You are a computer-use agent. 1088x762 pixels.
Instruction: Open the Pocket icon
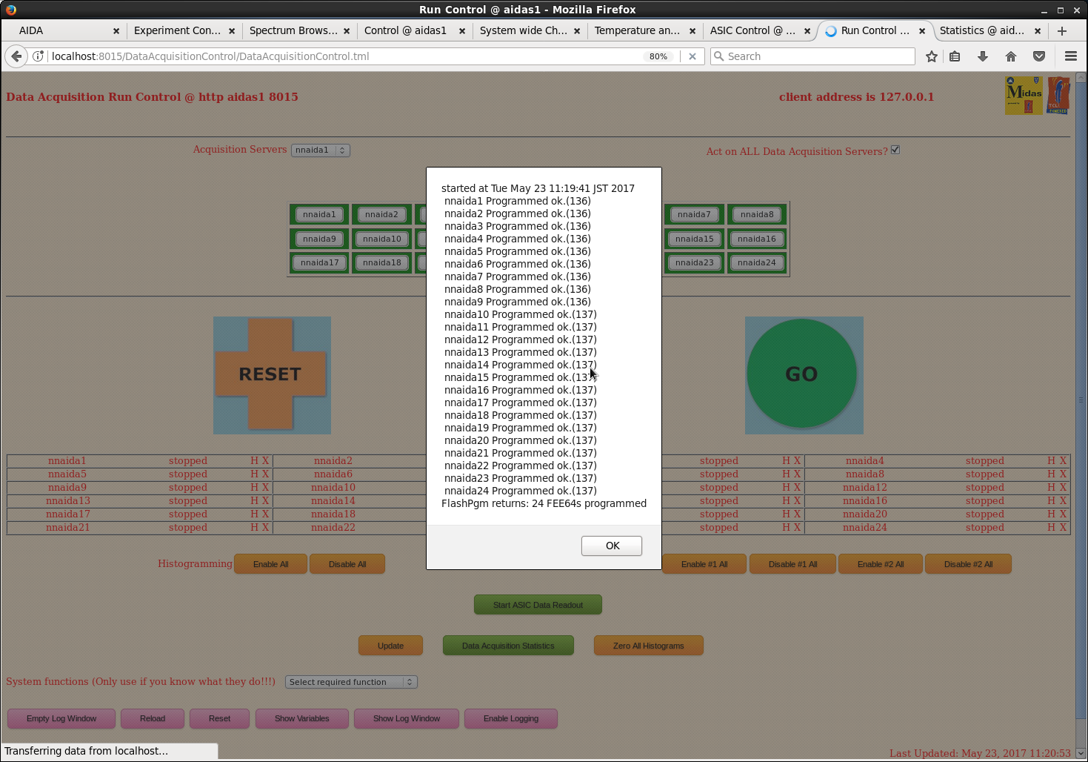click(1039, 56)
